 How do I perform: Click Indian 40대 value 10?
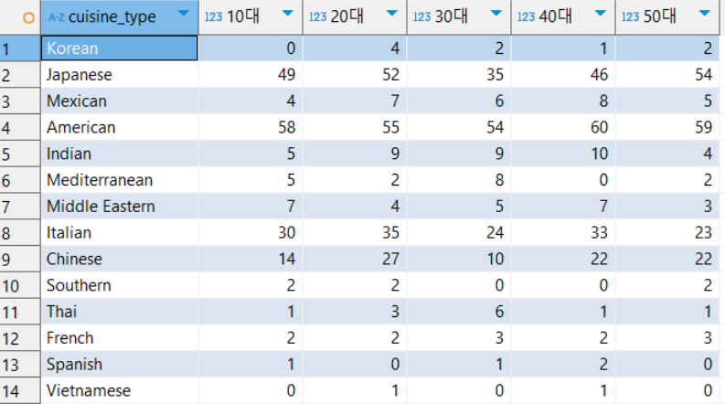(563, 154)
